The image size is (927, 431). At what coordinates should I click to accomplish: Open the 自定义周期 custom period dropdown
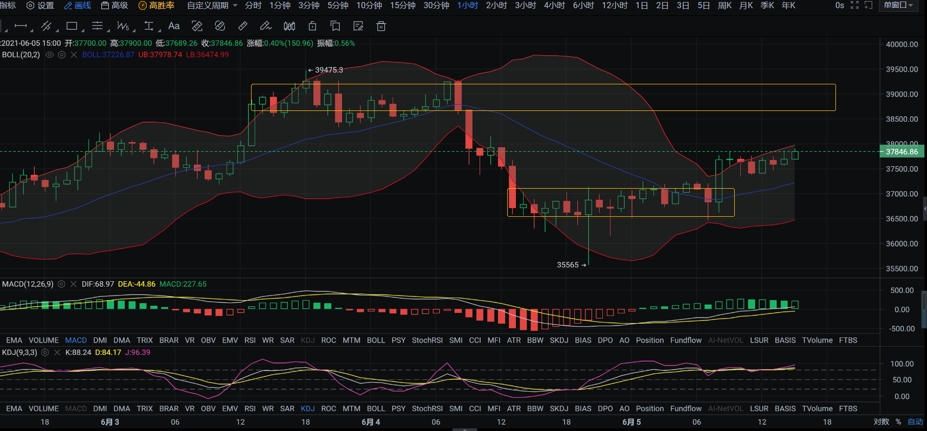pyautogui.click(x=212, y=5)
